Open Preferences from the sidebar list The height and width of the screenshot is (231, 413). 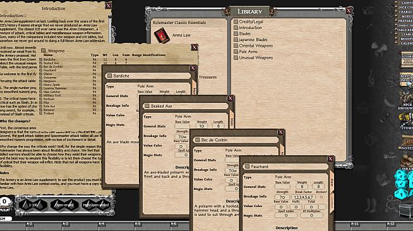(x=405, y=21)
